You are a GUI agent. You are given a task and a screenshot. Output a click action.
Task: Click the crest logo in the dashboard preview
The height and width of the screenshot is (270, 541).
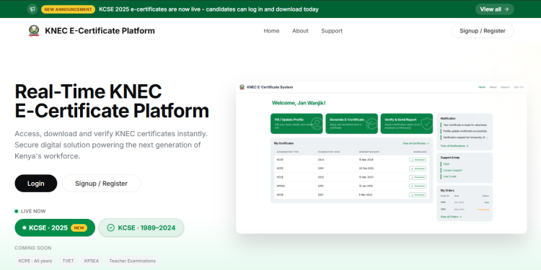(x=242, y=87)
